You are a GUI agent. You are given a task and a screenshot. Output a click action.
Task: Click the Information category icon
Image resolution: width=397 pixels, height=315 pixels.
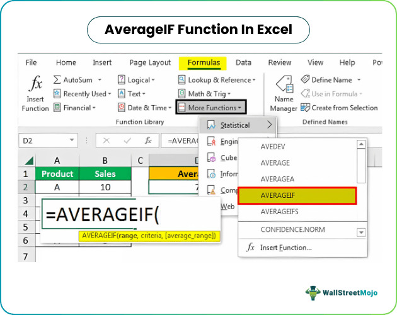point(211,174)
